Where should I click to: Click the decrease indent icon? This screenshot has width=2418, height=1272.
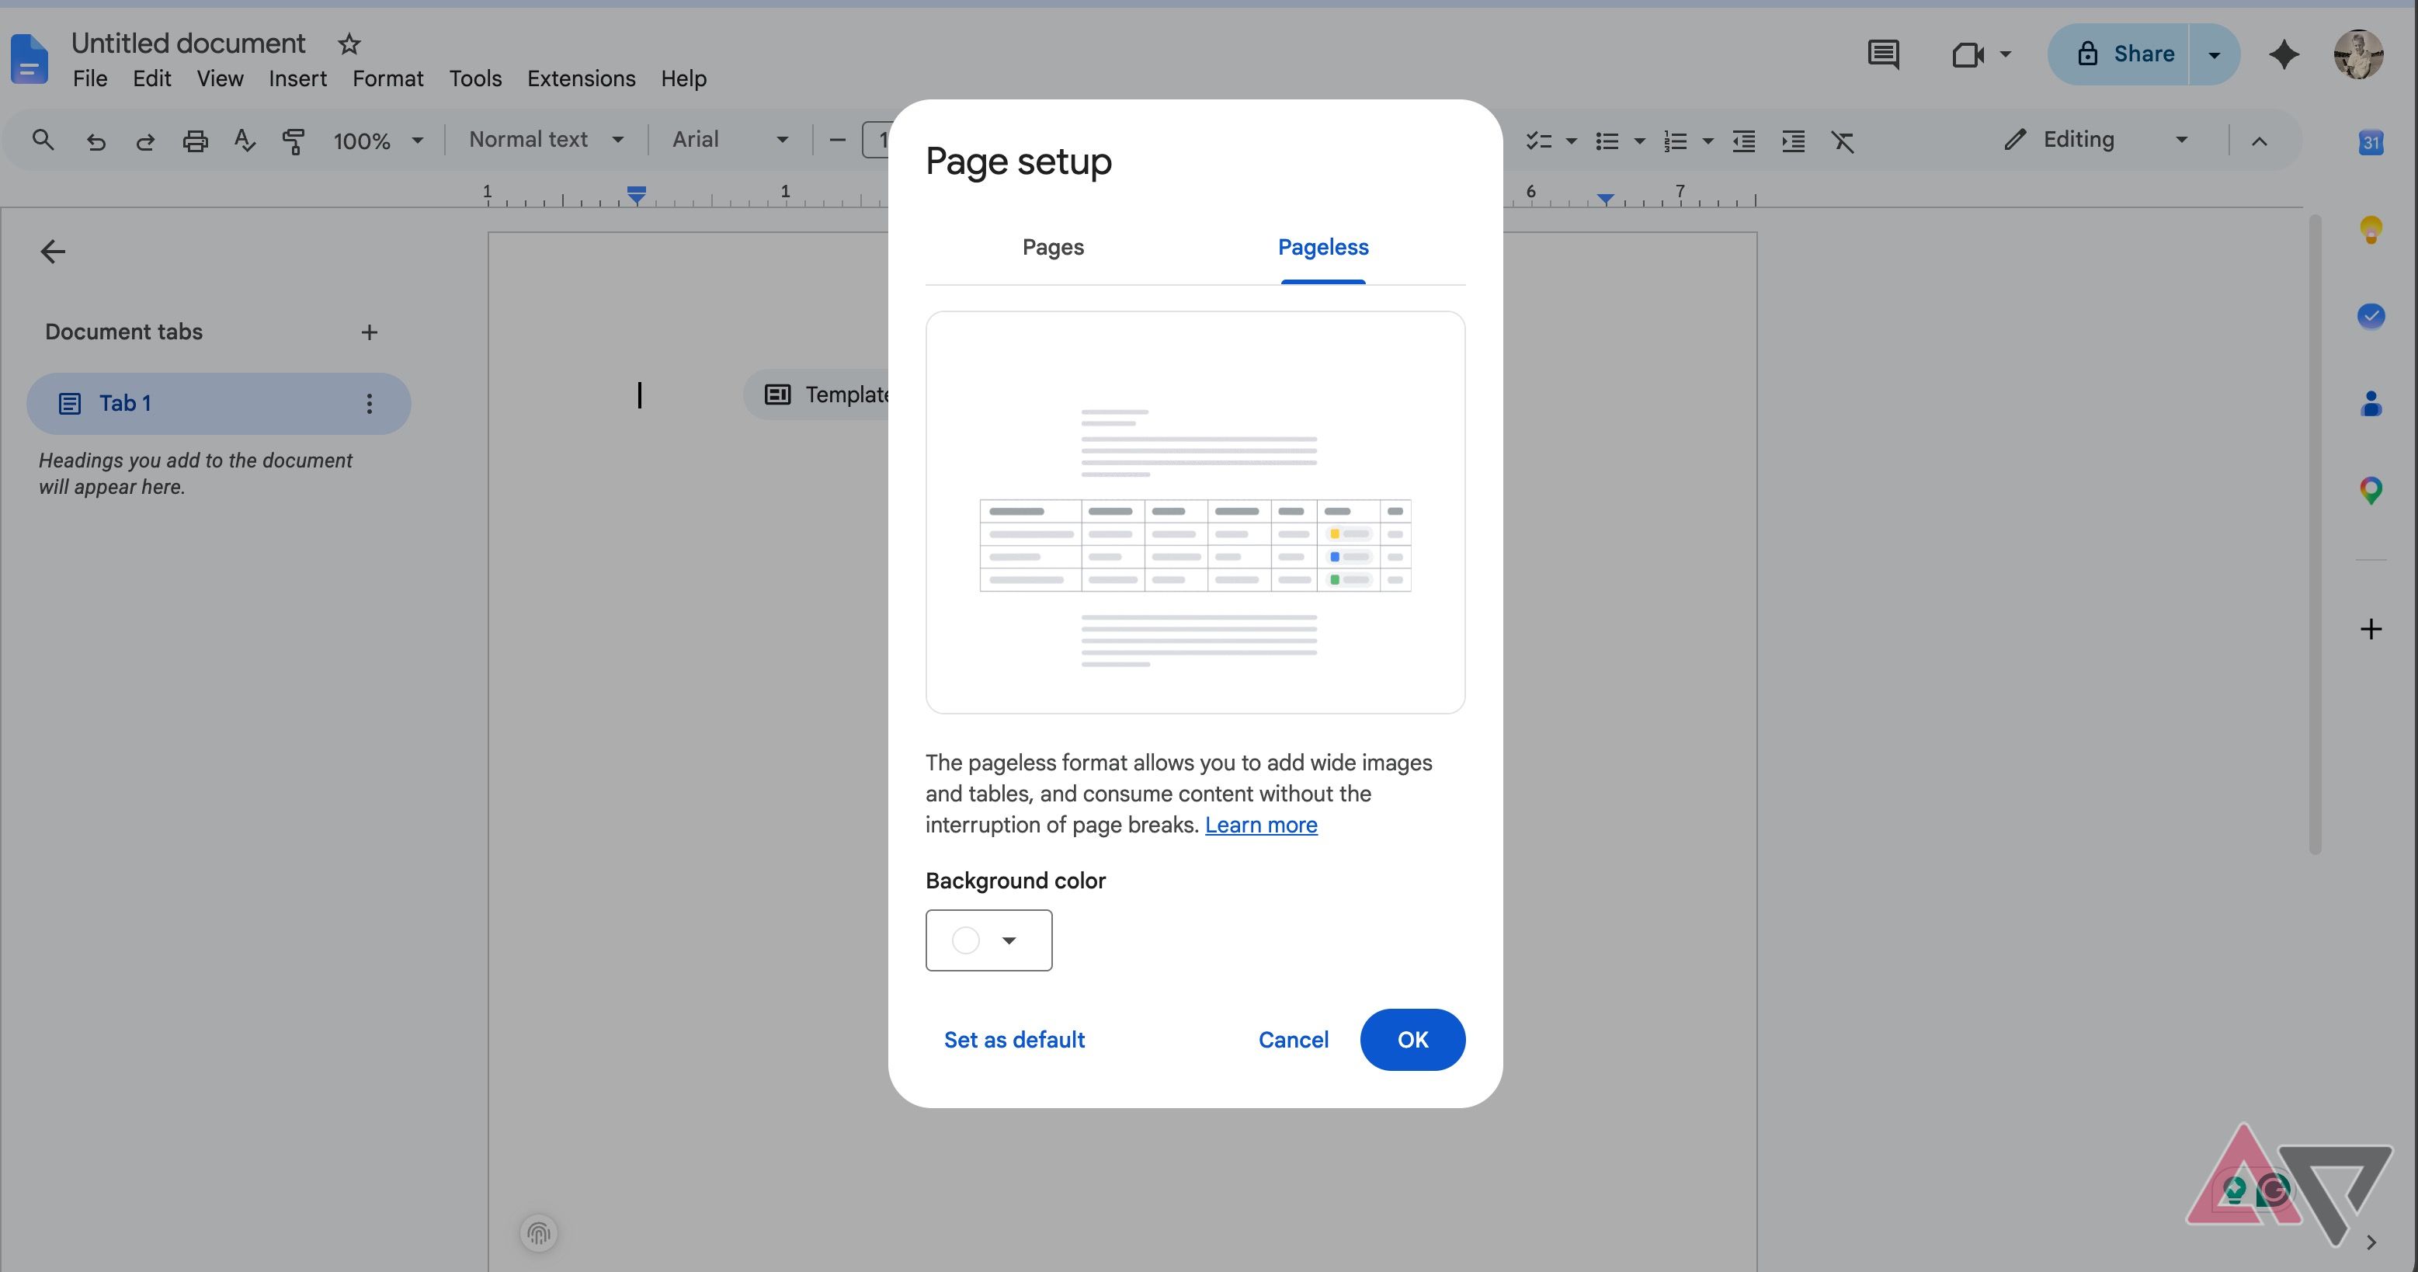point(1743,141)
